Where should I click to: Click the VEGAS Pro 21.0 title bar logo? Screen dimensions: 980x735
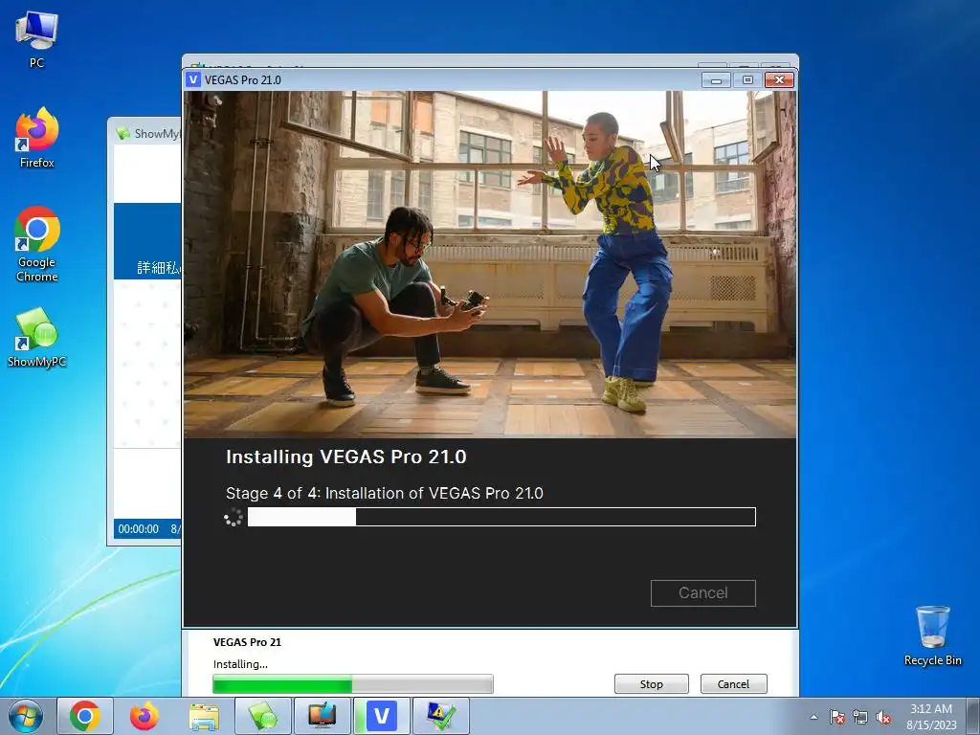[193, 79]
